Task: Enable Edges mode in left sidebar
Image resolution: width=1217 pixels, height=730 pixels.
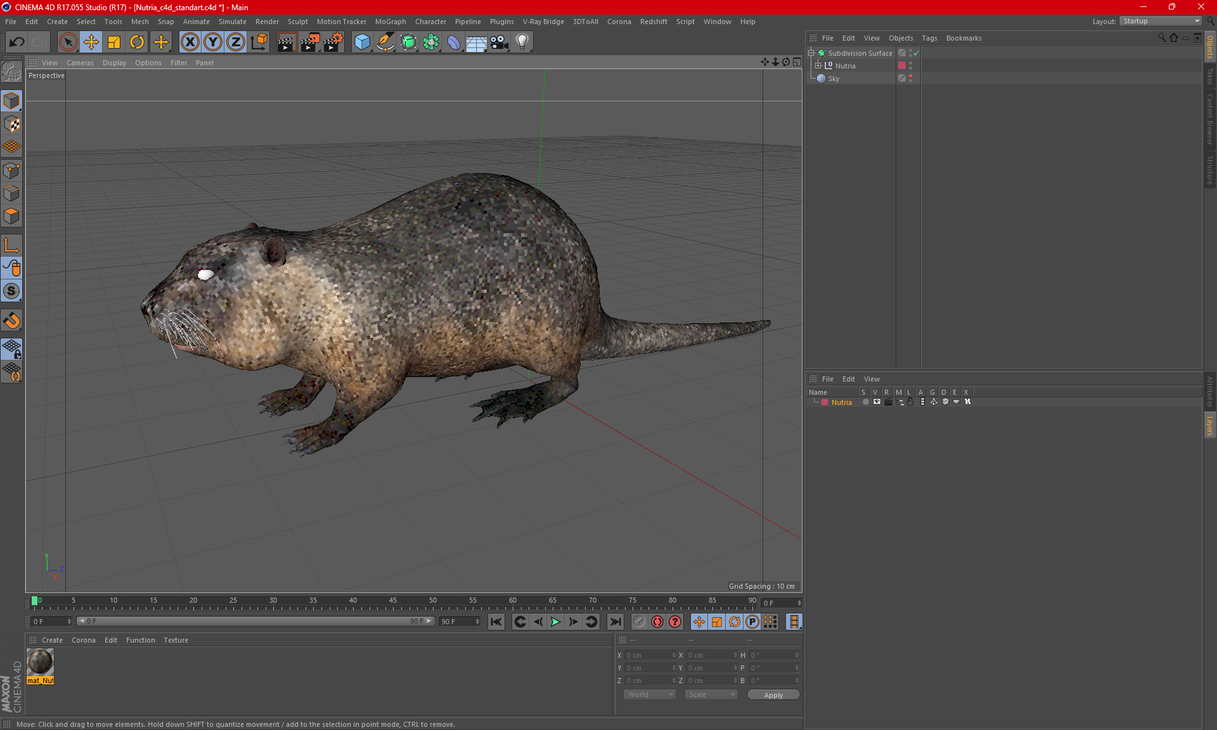Action: coord(11,193)
